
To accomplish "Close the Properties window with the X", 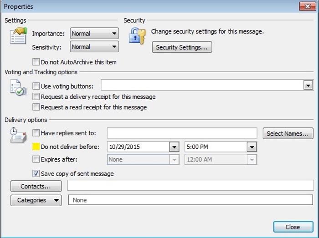I will click(308, 6).
